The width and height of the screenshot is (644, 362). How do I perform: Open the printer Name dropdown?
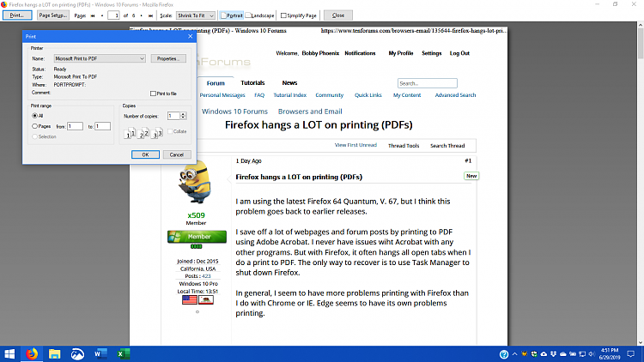(x=100, y=58)
